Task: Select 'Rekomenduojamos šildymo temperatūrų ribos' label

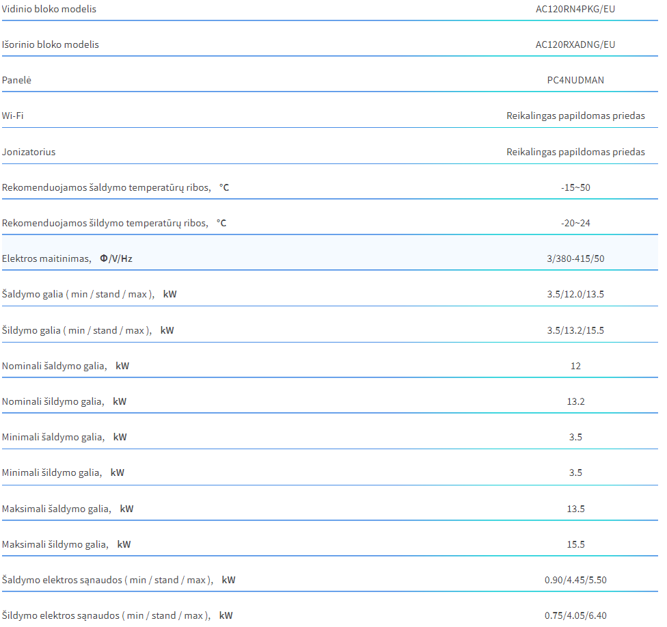Action: point(105,223)
